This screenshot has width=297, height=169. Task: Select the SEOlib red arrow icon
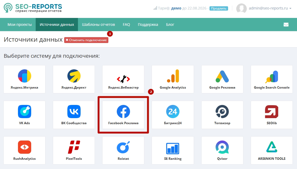272,112
